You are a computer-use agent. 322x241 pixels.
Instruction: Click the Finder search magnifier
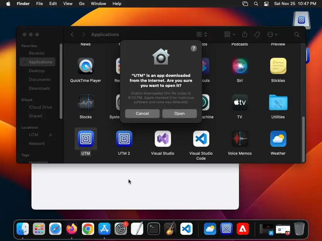click(297, 35)
